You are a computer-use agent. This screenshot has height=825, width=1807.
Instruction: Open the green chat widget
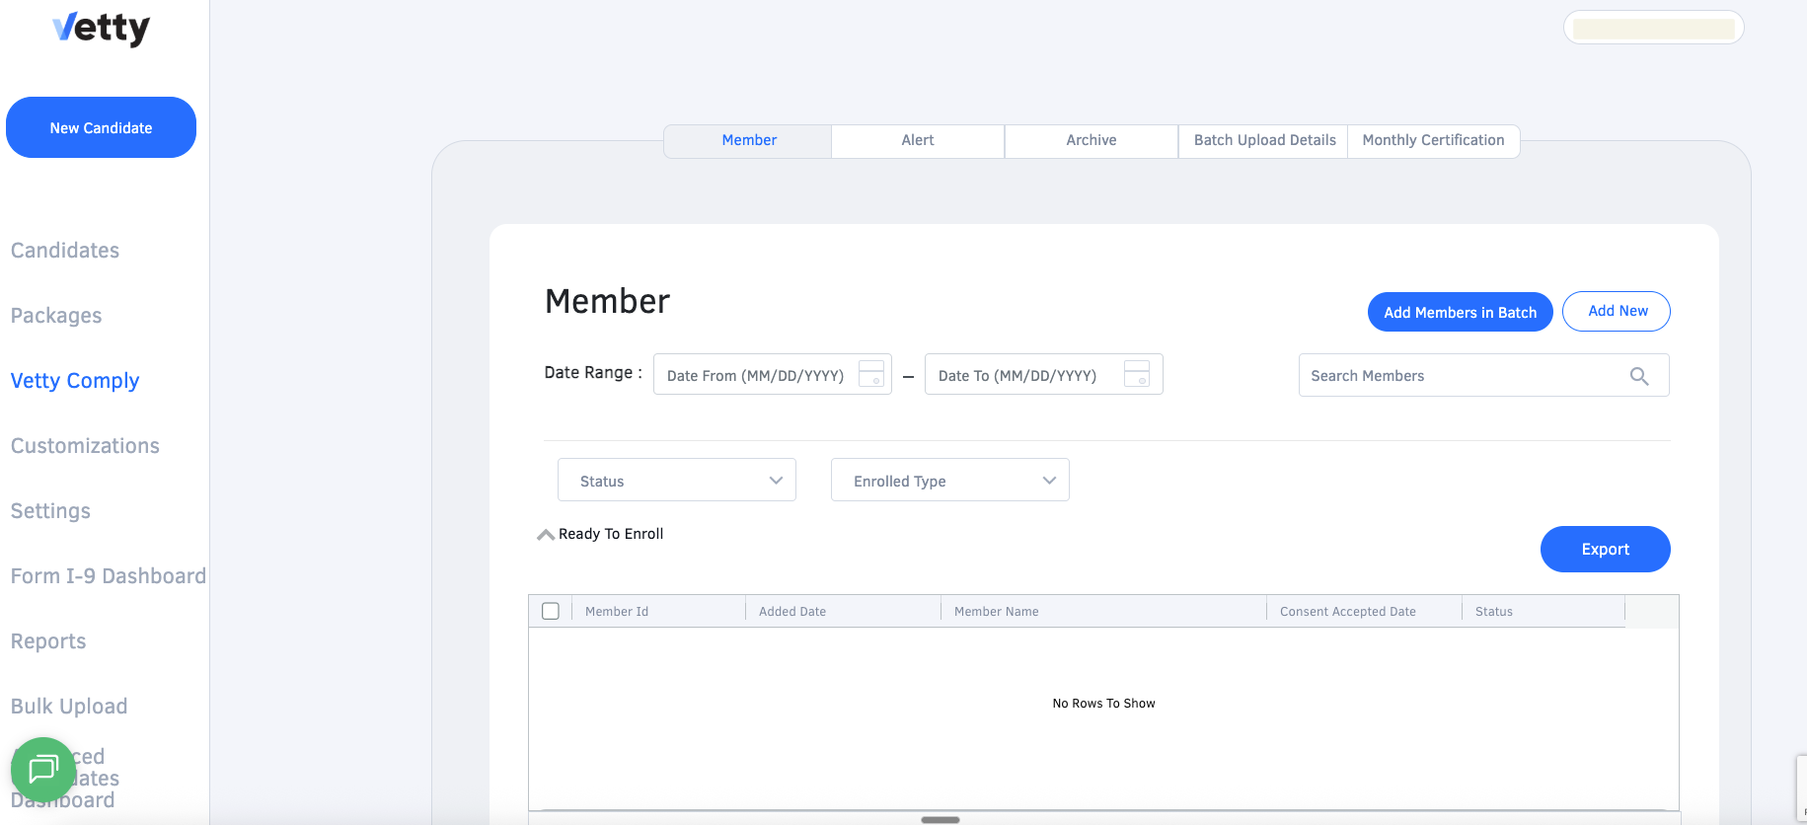point(43,769)
